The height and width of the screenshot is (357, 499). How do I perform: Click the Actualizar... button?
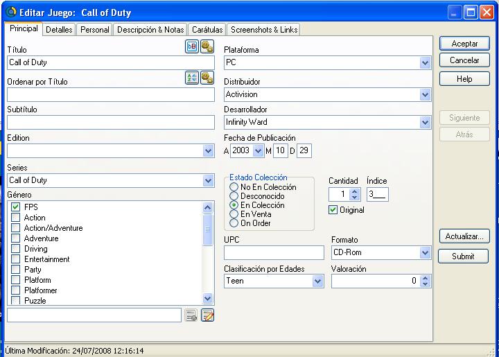pos(464,236)
